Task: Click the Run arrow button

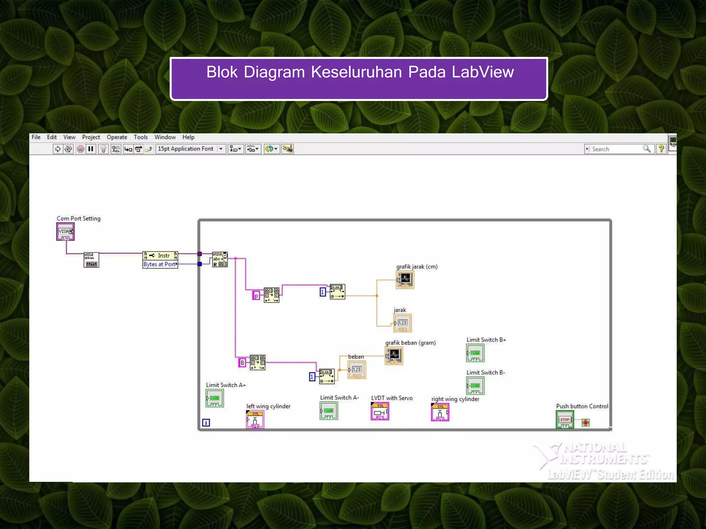Action: point(58,149)
